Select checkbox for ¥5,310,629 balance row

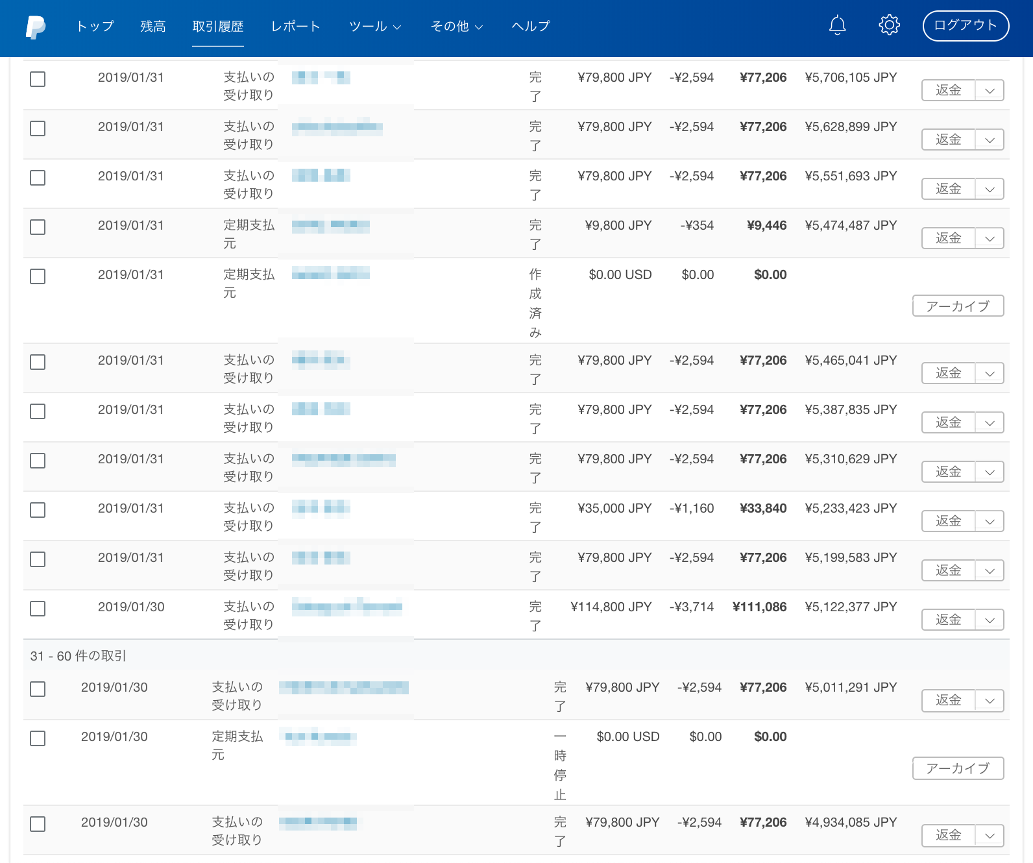[x=38, y=461]
